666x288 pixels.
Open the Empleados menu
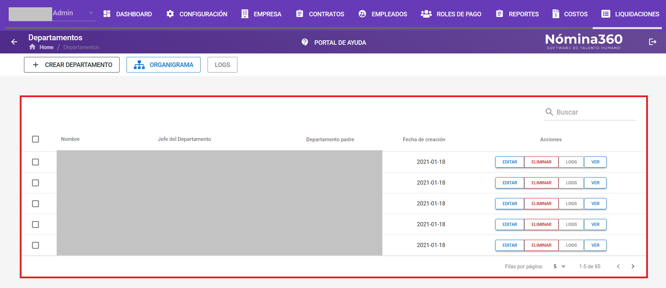(x=383, y=14)
